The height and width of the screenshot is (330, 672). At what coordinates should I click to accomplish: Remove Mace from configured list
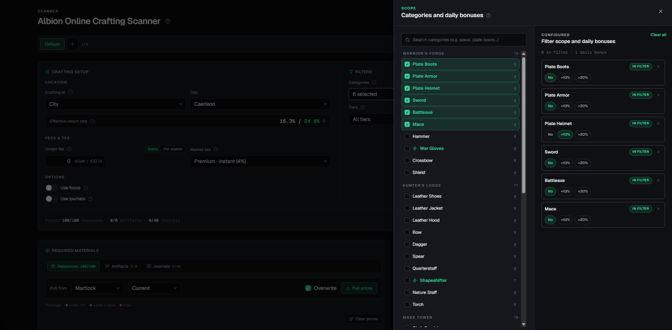click(658, 209)
